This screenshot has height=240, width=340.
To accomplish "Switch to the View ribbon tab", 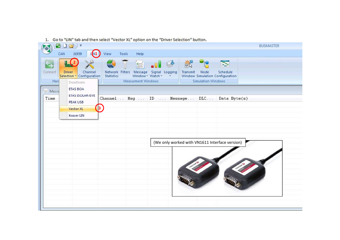I will (x=107, y=54).
